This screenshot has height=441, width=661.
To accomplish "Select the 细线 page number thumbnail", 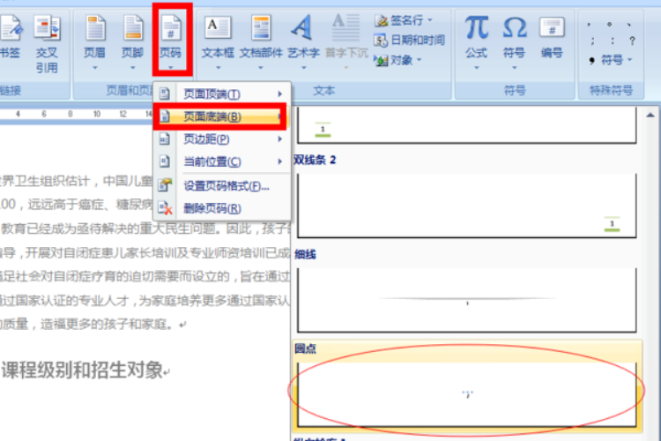I will pos(466,300).
